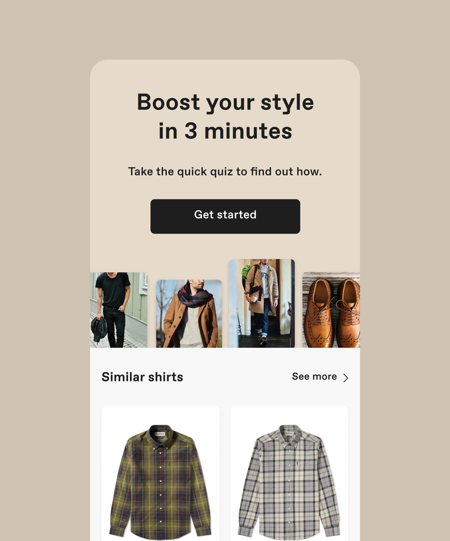Click the green backpack in the photo

click(248, 274)
